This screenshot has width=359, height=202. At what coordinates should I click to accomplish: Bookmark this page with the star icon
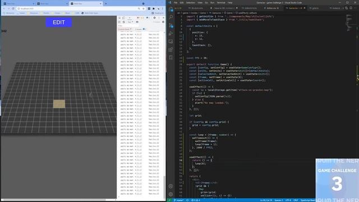click(144, 8)
